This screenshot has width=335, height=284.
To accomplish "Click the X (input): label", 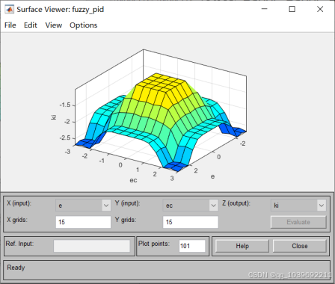I will (x=19, y=203).
